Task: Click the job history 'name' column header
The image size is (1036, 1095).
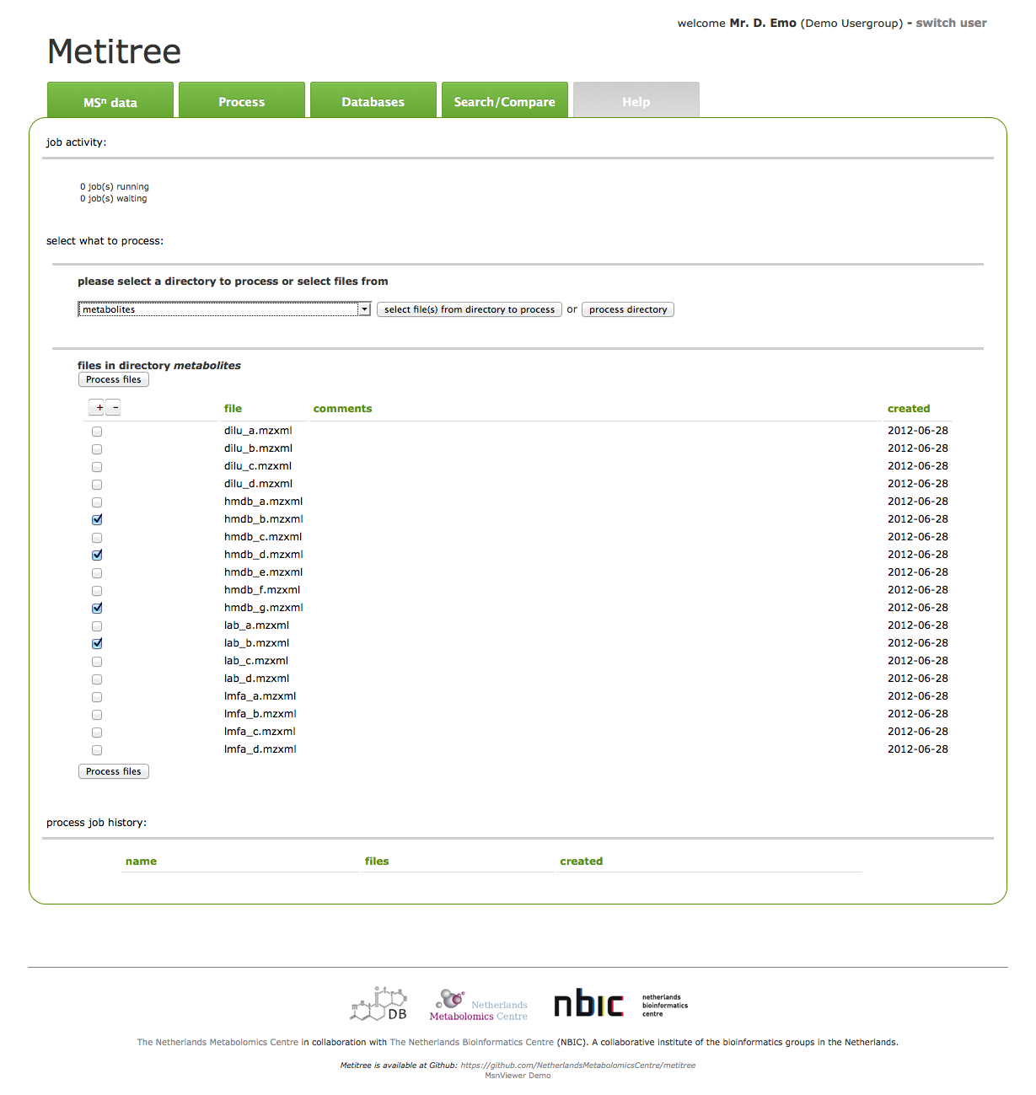Action: pyautogui.click(x=141, y=862)
